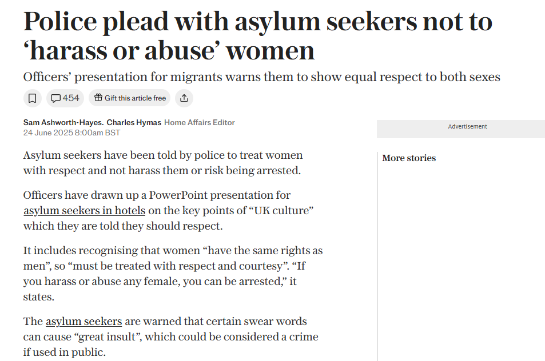Image resolution: width=545 pixels, height=361 pixels.
Task: Click the vertical divider beside More stories
Action: (377, 257)
